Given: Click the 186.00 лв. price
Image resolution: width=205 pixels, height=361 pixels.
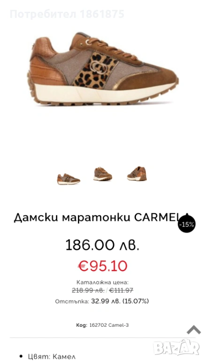Looking at the screenshot, I should pyautogui.click(x=102, y=245).
